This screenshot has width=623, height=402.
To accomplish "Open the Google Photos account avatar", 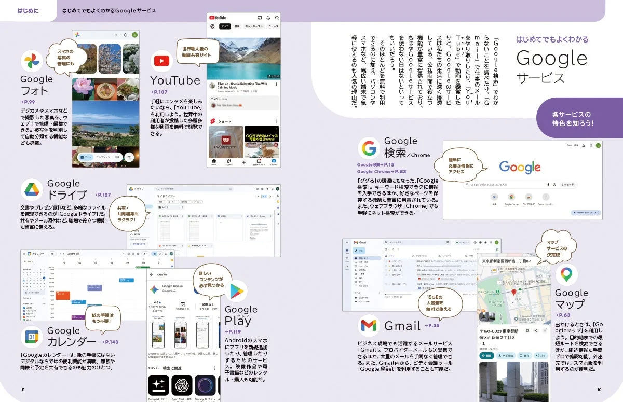I will pos(134,35).
